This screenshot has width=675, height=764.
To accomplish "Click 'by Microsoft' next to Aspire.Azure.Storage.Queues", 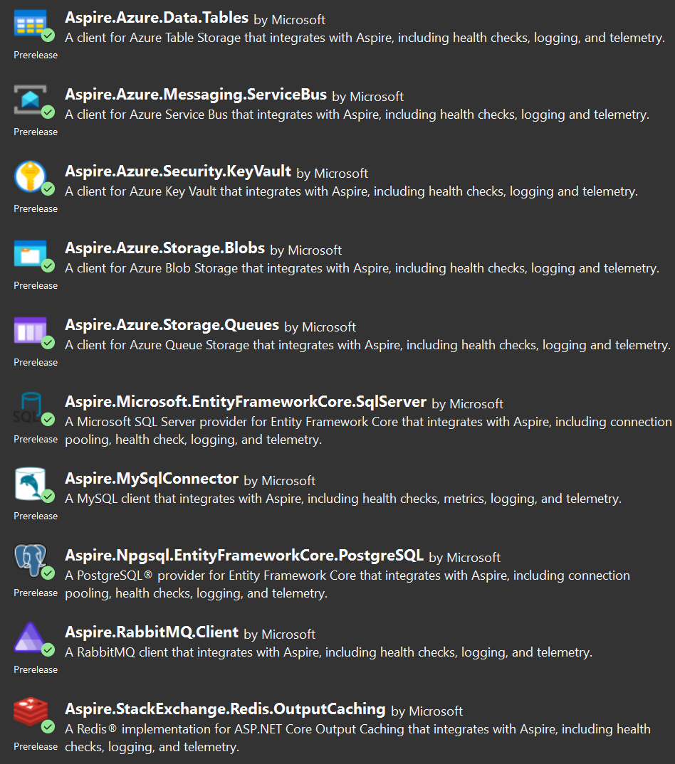I will (x=320, y=327).
